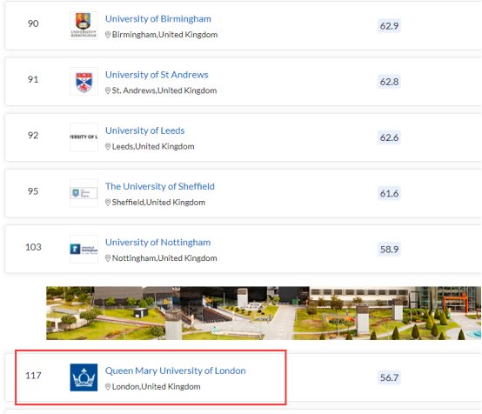This screenshot has width=482, height=414.
Task: Click 'London,United Kingdom' location text
Action: coord(156,387)
